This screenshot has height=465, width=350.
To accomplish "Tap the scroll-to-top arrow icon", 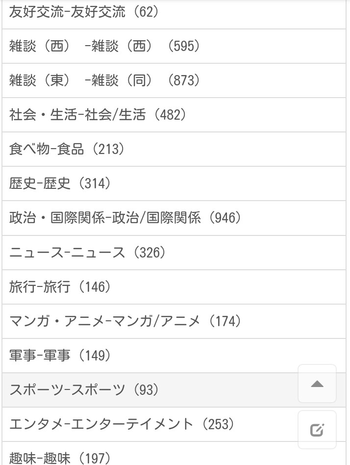I will click(x=317, y=384).
